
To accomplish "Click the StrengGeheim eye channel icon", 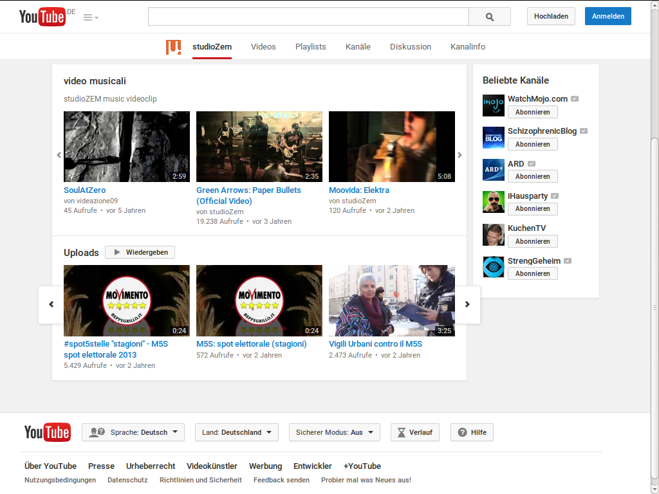I will (493, 267).
